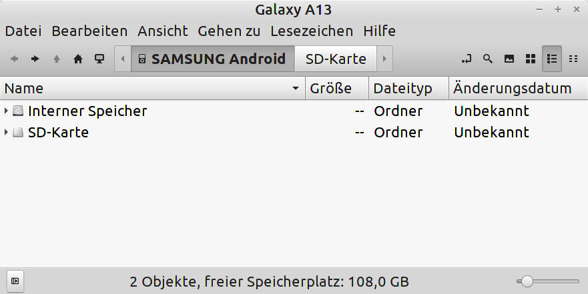
Task: Open the Lesezeichen menu
Action: tap(312, 31)
